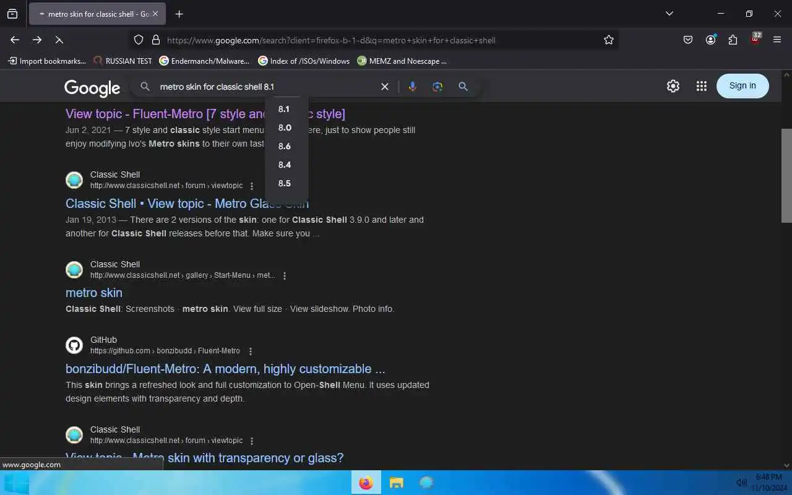
Task: More options for the GitHub result
Action: click(x=251, y=351)
